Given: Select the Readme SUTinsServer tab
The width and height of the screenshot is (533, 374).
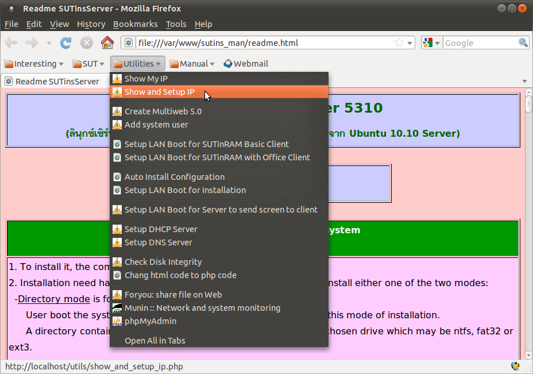Looking at the screenshot, I should 56,81.
